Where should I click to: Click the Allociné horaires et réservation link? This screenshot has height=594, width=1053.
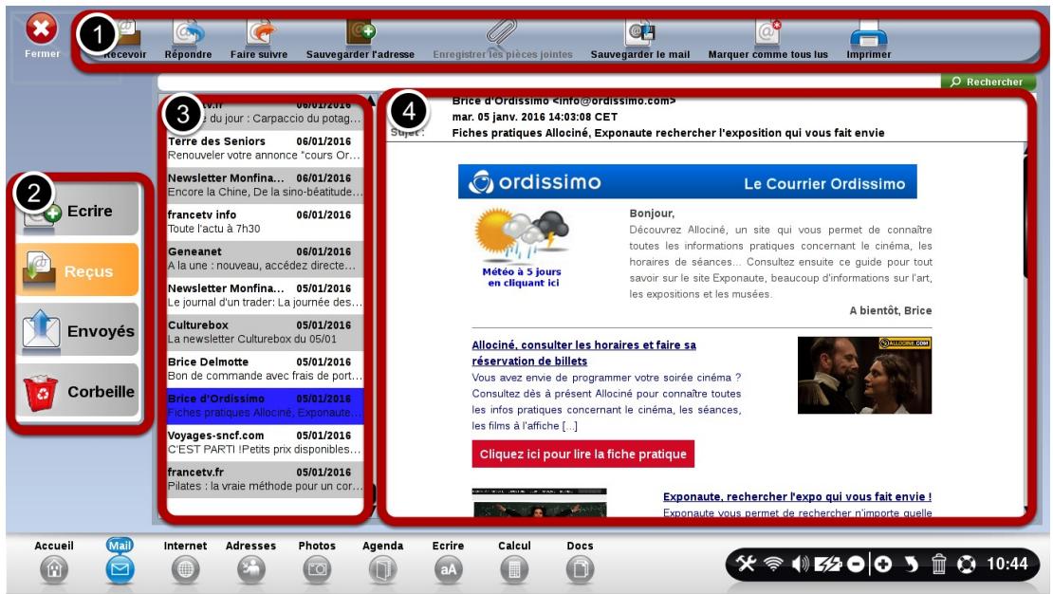coord(583,353)
